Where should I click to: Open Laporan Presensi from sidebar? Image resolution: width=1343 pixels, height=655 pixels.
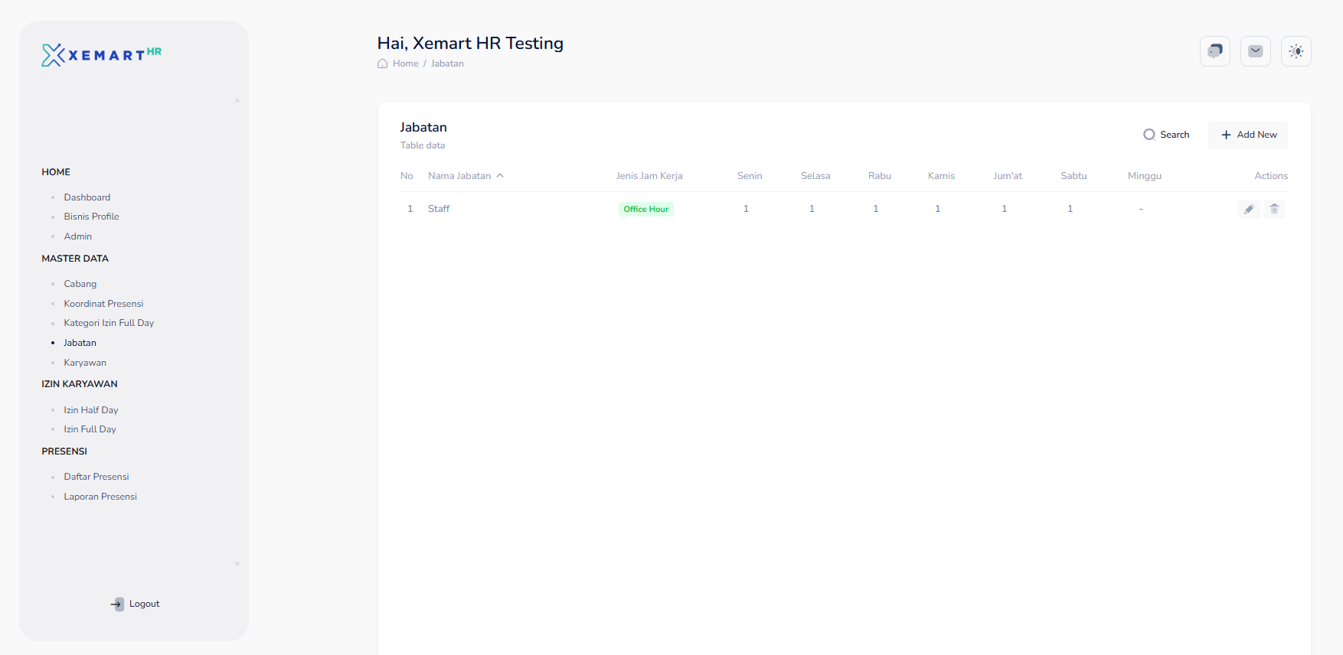[100, 497]
